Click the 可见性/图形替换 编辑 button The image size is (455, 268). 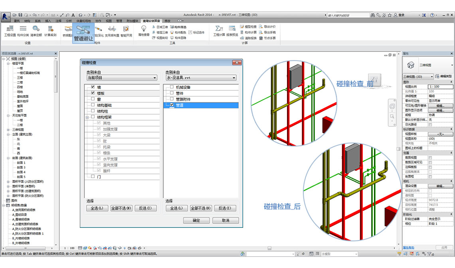(x=441, y=105)
